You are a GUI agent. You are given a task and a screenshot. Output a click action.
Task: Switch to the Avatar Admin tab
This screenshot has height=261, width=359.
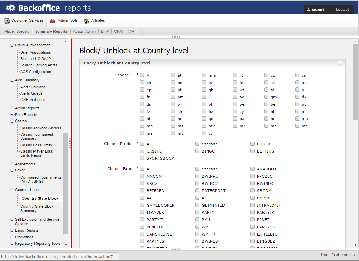pyautogui.click(x=84, y=31)
